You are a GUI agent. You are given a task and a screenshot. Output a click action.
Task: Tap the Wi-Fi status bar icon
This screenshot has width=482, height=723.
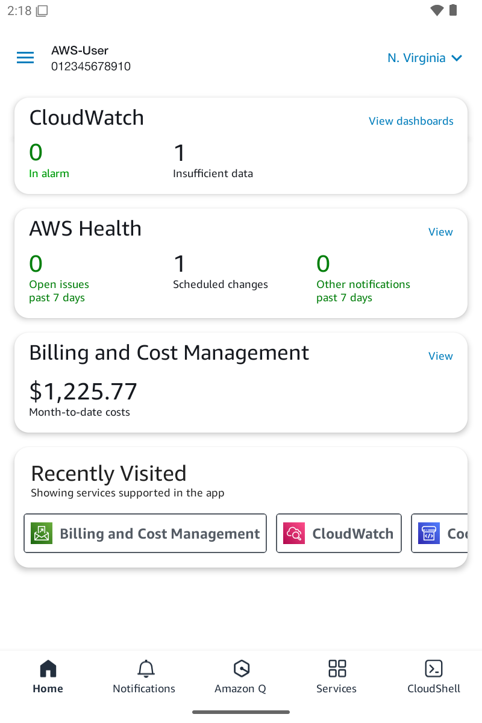click(437, 10)
